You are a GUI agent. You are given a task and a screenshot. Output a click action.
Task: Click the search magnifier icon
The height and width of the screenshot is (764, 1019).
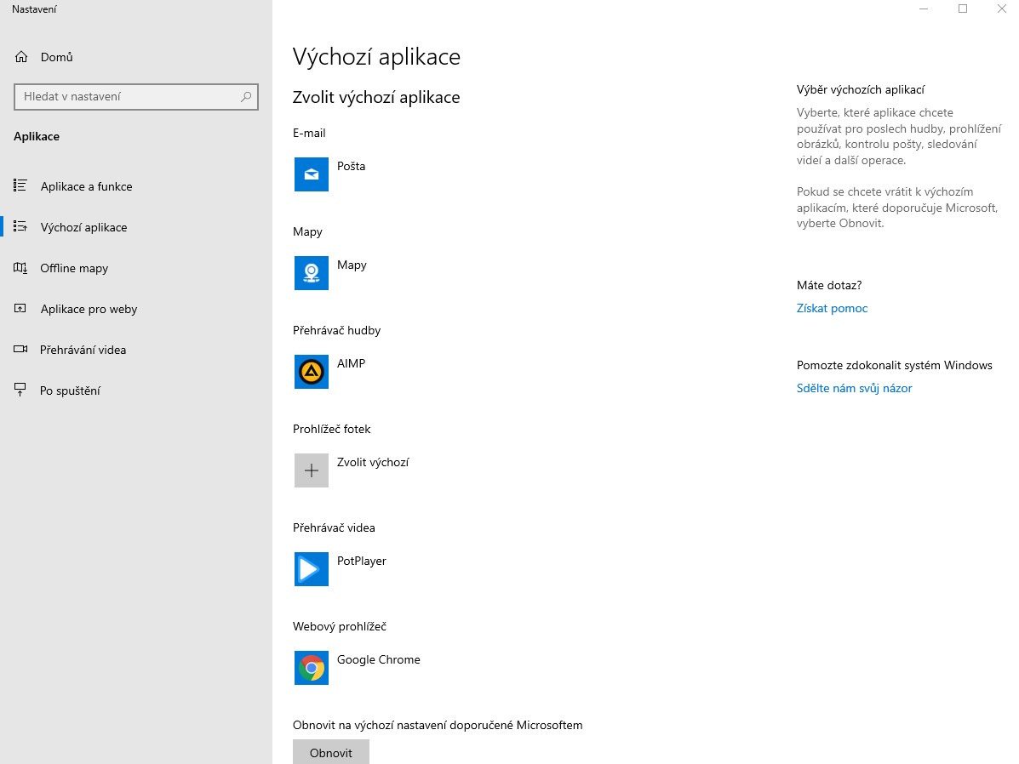coord(246,97)
